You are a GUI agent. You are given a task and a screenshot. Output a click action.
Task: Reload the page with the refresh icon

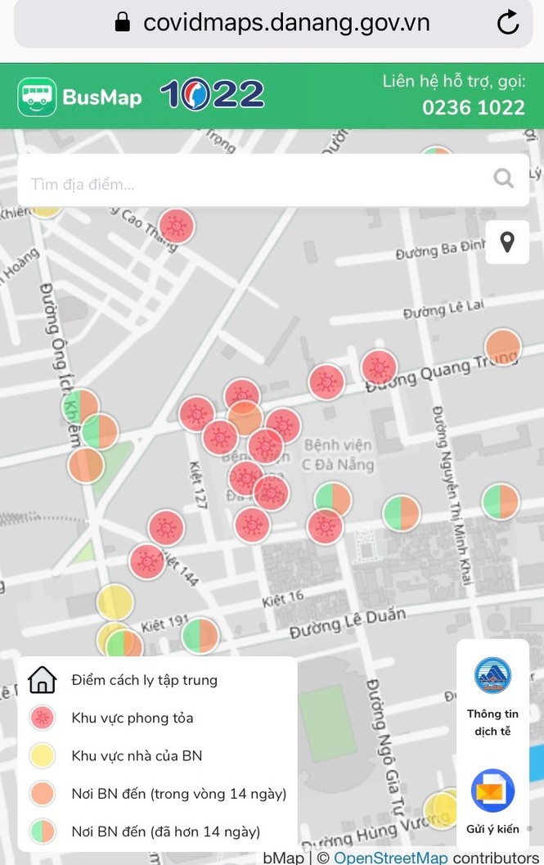507,22
